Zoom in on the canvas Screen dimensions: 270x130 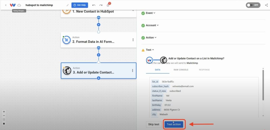4,112
